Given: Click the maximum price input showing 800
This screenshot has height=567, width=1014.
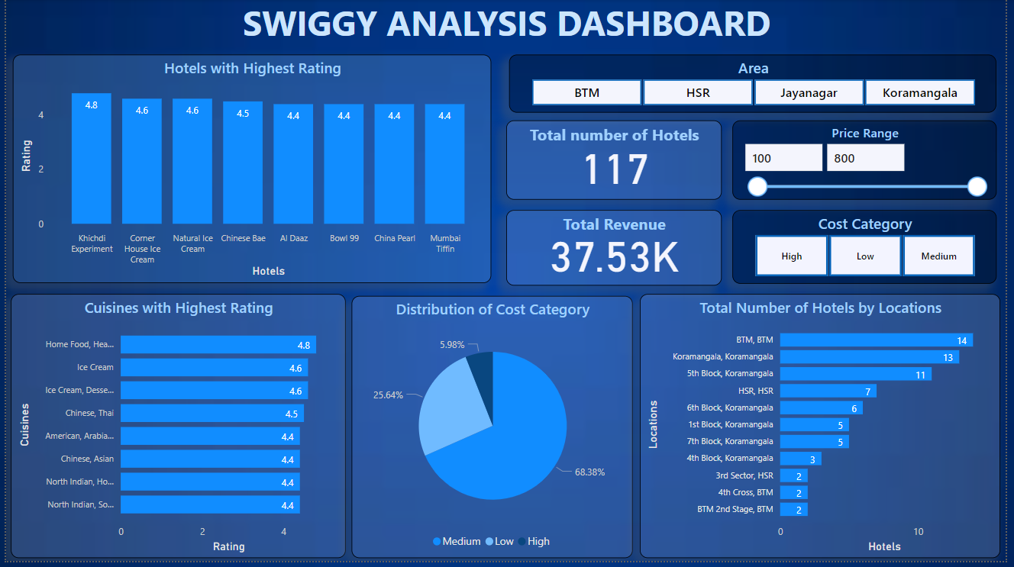Looking at the screenshot, I should 866,157.
